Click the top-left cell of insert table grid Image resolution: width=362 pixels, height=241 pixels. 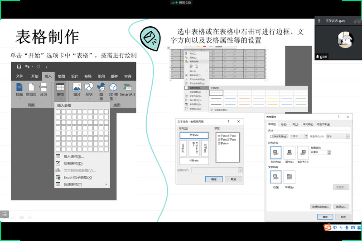point(58,112)
